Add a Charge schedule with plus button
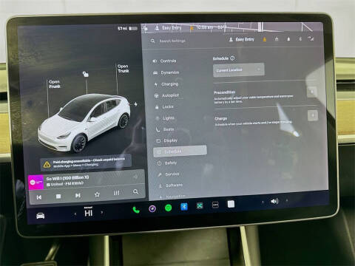The width and height of the screenshot is (355, 266). [x=313, y=115]
